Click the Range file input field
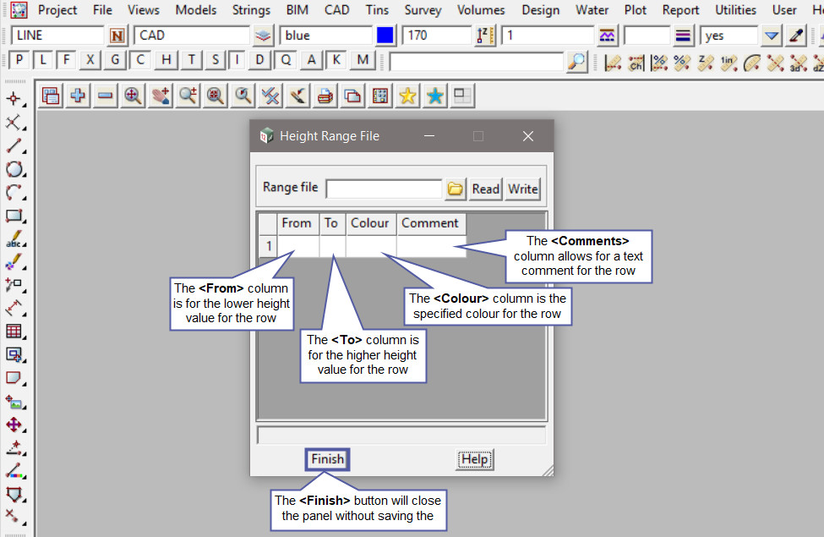The width and height of the screenshot is (824, 537). 384,189
